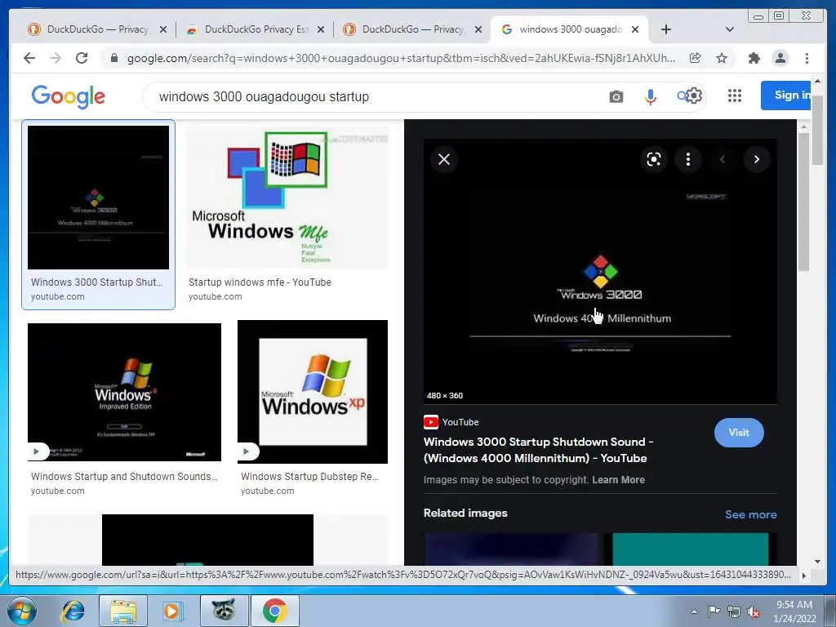Click the forward navigation arrow
836x627 pixels.
(56, 58)
